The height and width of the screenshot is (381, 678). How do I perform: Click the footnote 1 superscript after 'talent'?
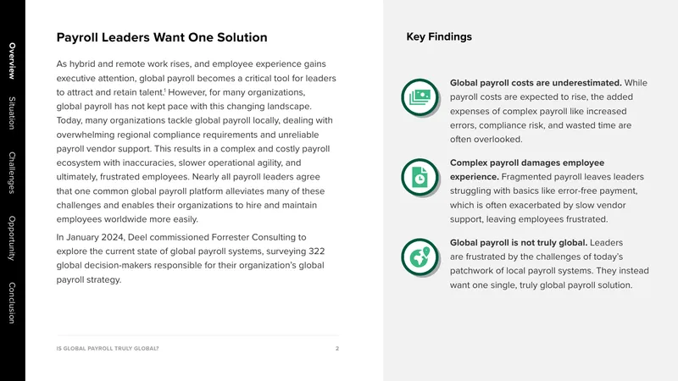[x=164, y=90]
